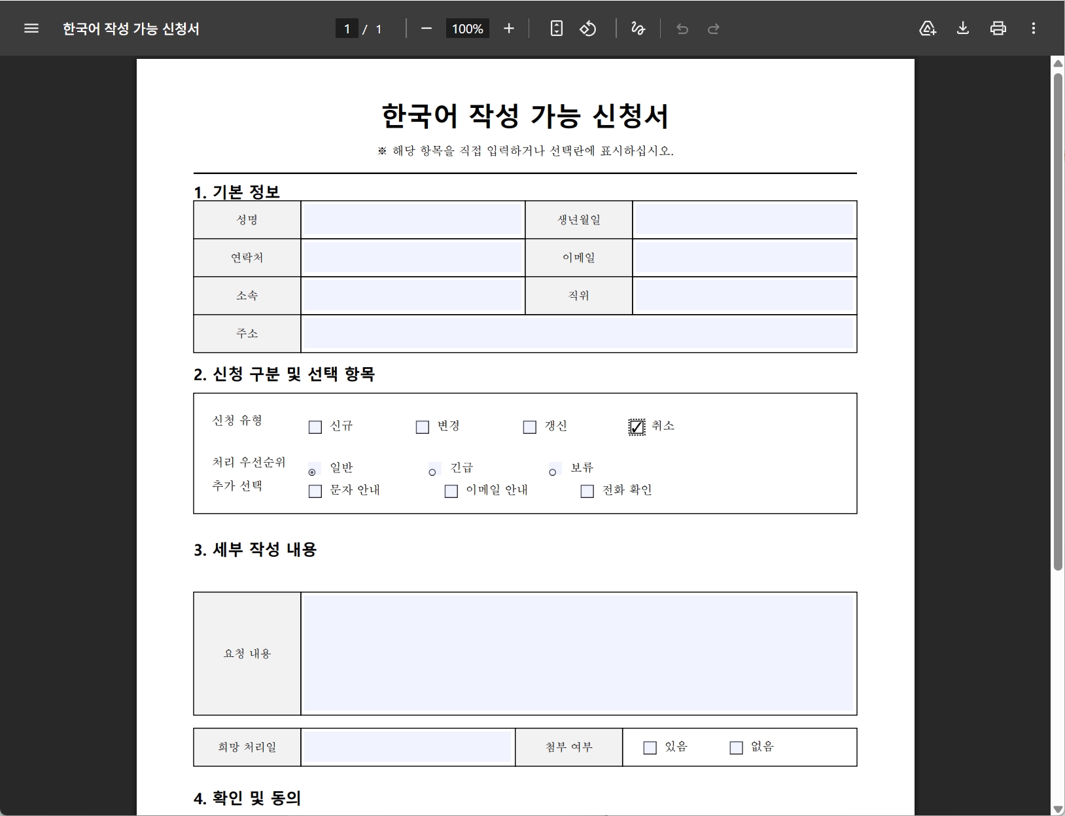Activate the draw annotation tool icon
Viewport: 1065px width, 816px height.
coord(638,28)
